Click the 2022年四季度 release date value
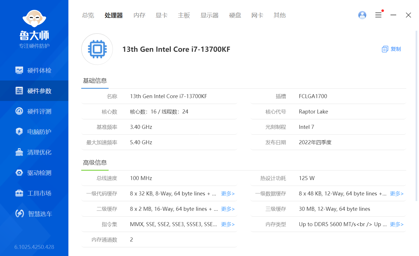Viewport: 419px width, 256px height. (315, 143)
